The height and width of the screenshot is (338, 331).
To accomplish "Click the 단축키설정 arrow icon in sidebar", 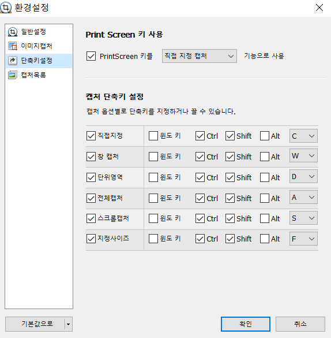I will tap(13, 61).
